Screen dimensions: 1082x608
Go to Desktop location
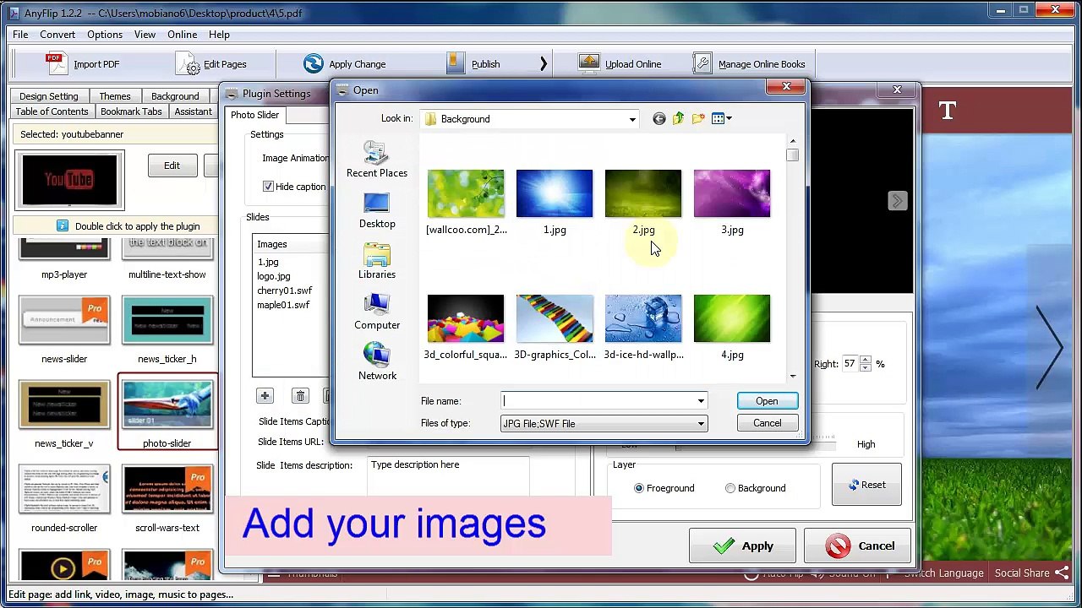(377, 210)
